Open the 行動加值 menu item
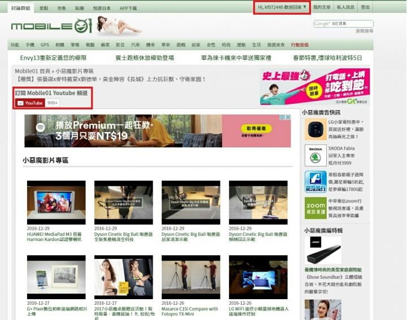 click(x=300, y=45)
